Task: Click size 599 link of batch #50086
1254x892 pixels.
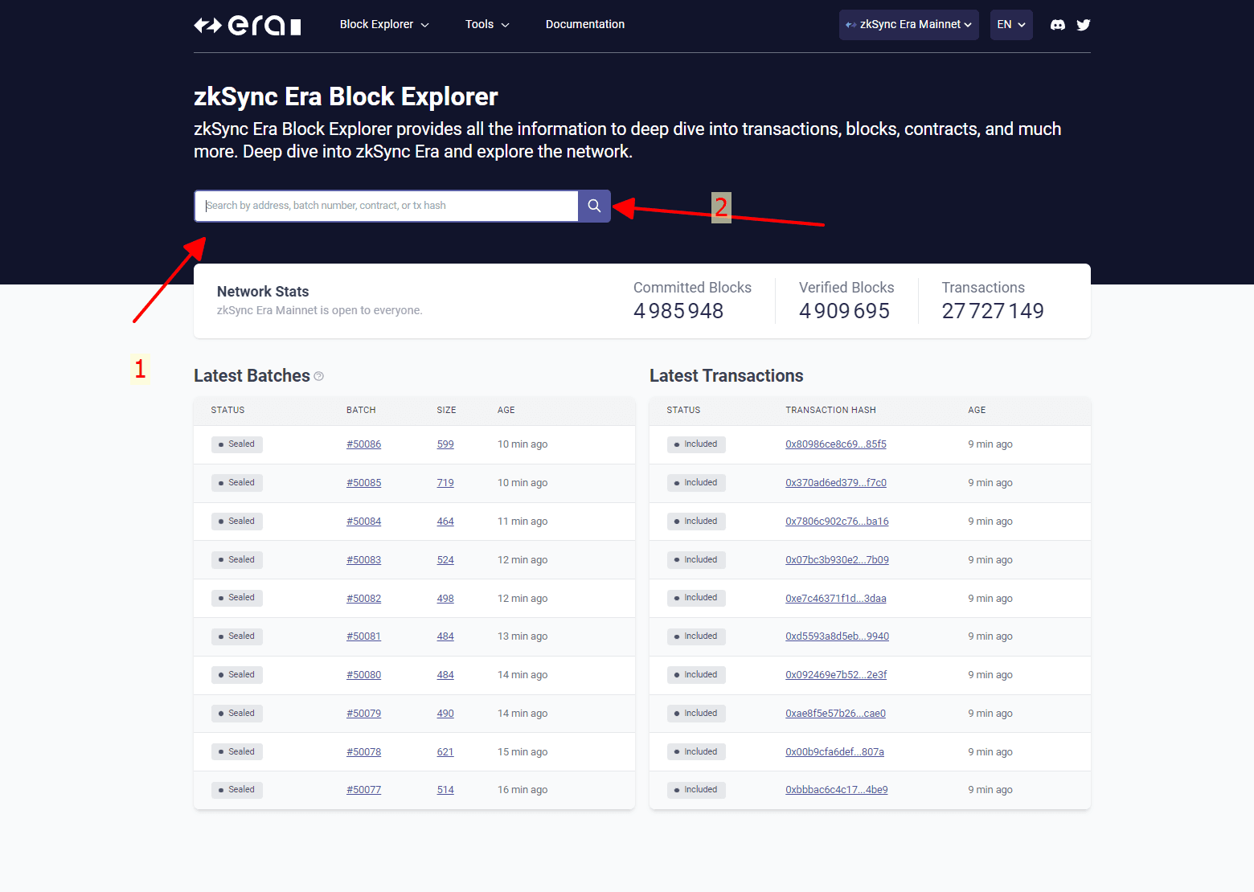Action: tap(445, 444)
